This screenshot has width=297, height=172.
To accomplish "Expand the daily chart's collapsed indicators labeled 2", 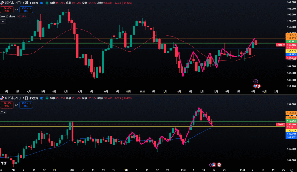I will pos(3,111).
